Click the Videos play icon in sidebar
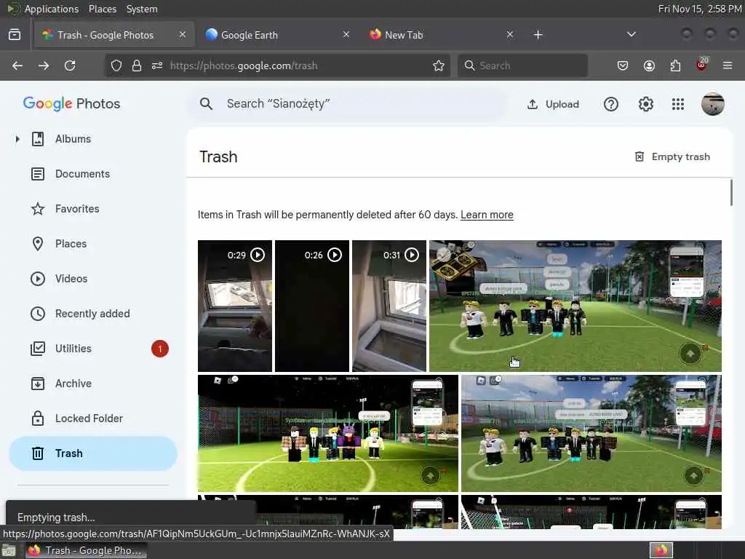 point(38,279)
